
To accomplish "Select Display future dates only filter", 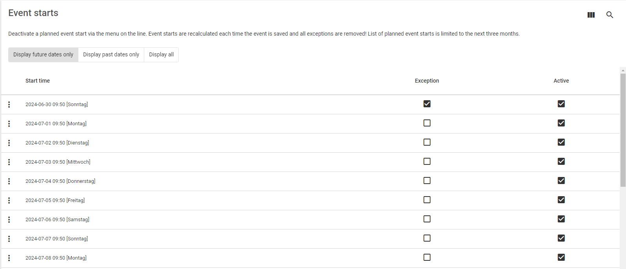I will pyautogui.click(x=43, y=55).
